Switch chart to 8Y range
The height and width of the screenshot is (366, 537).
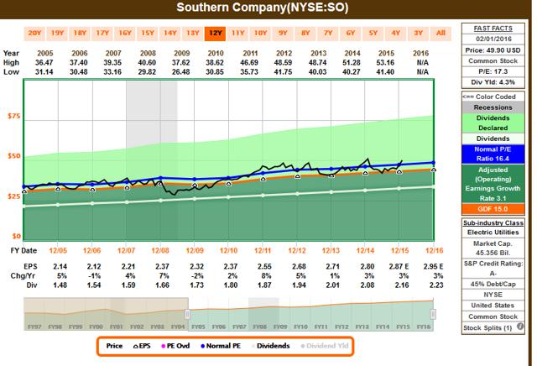coord(305,34)
